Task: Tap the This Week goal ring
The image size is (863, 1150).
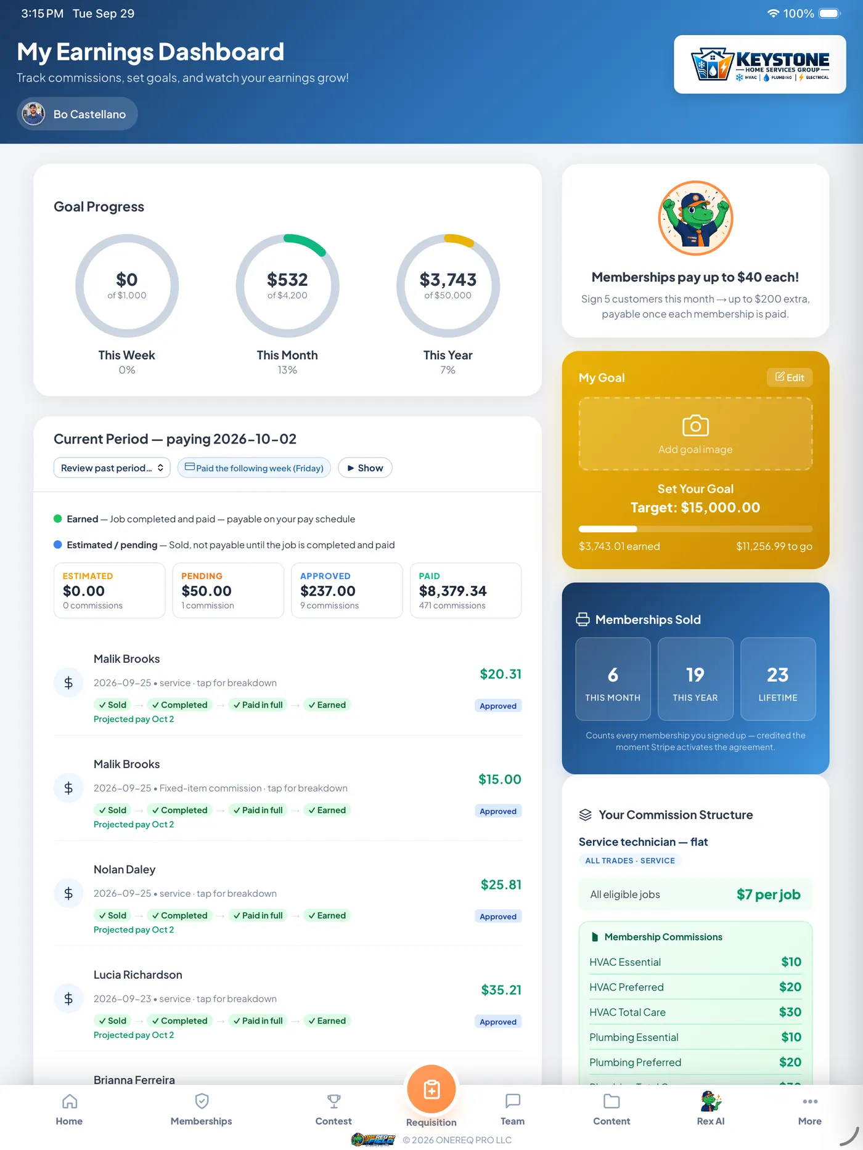Action: (x=127, y=286)
